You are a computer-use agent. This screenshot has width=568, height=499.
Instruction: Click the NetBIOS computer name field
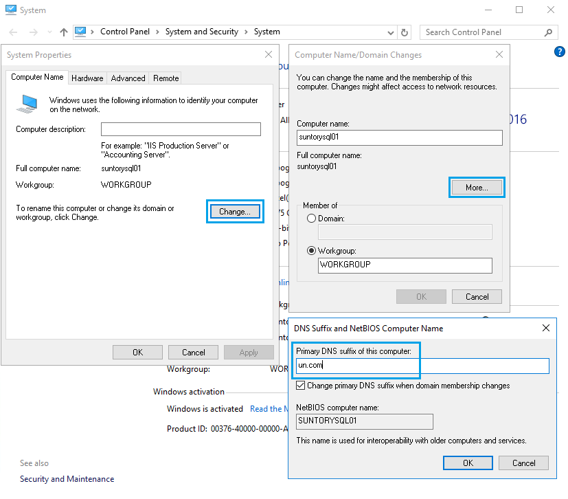[x=365, y=421]
